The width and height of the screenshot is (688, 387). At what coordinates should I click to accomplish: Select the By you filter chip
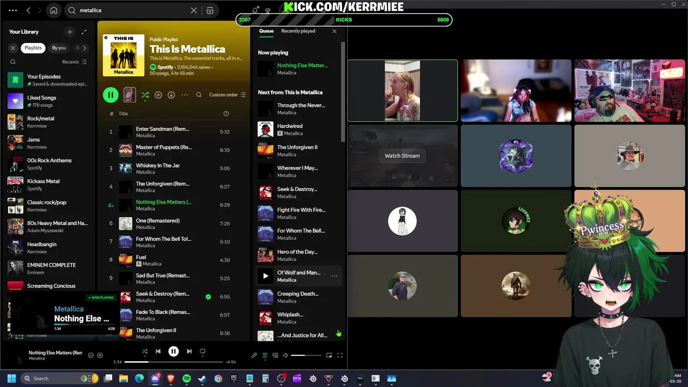pyautogui.click(x=59, y=48)
